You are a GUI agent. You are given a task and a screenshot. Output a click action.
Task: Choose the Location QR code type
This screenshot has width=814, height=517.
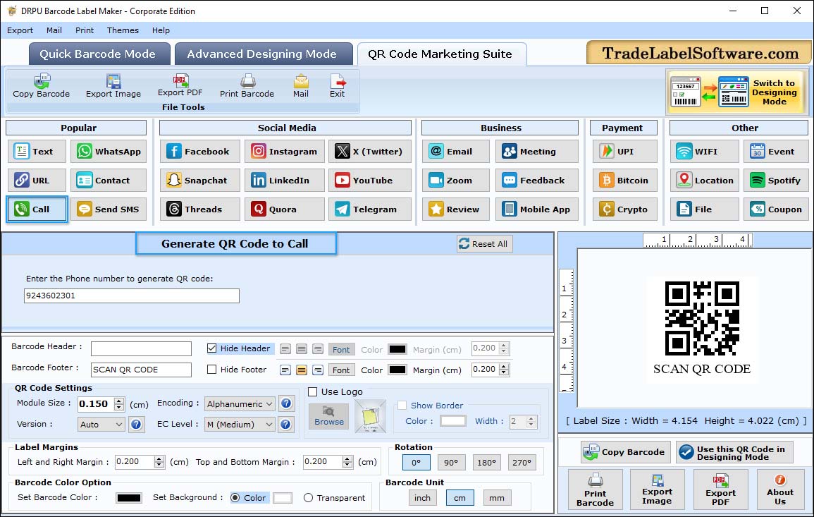pos(705,181)
